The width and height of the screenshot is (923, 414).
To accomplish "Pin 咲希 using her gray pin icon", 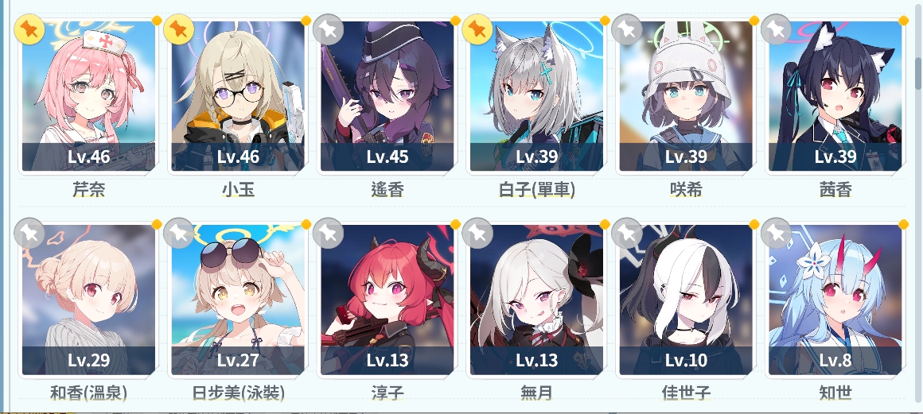I will (x=628, y=29).
